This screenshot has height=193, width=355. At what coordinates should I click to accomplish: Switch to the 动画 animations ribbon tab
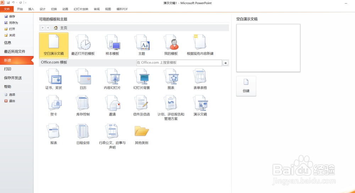[x=65, y=9]
